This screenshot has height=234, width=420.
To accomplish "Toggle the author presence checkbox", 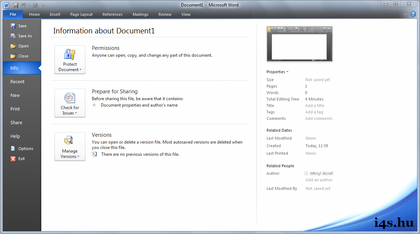I will [306, 173].
